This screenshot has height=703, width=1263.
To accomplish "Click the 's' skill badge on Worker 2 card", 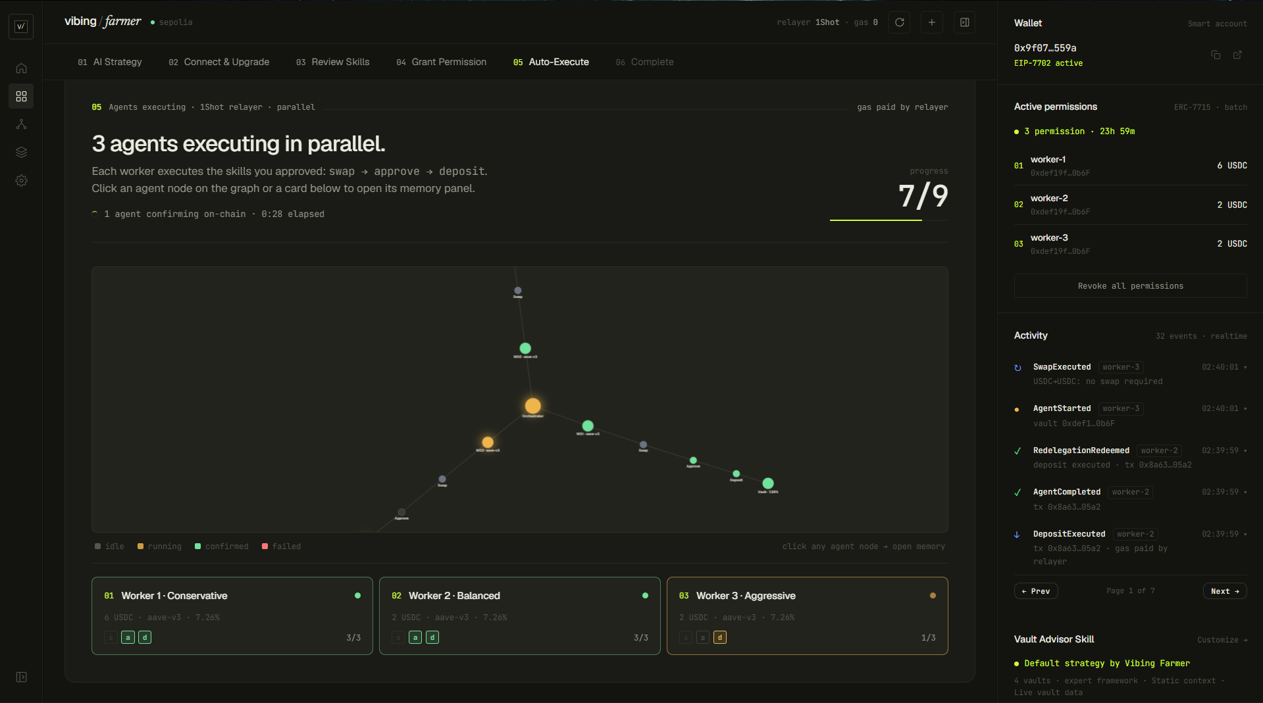I will tap(398, 637).
